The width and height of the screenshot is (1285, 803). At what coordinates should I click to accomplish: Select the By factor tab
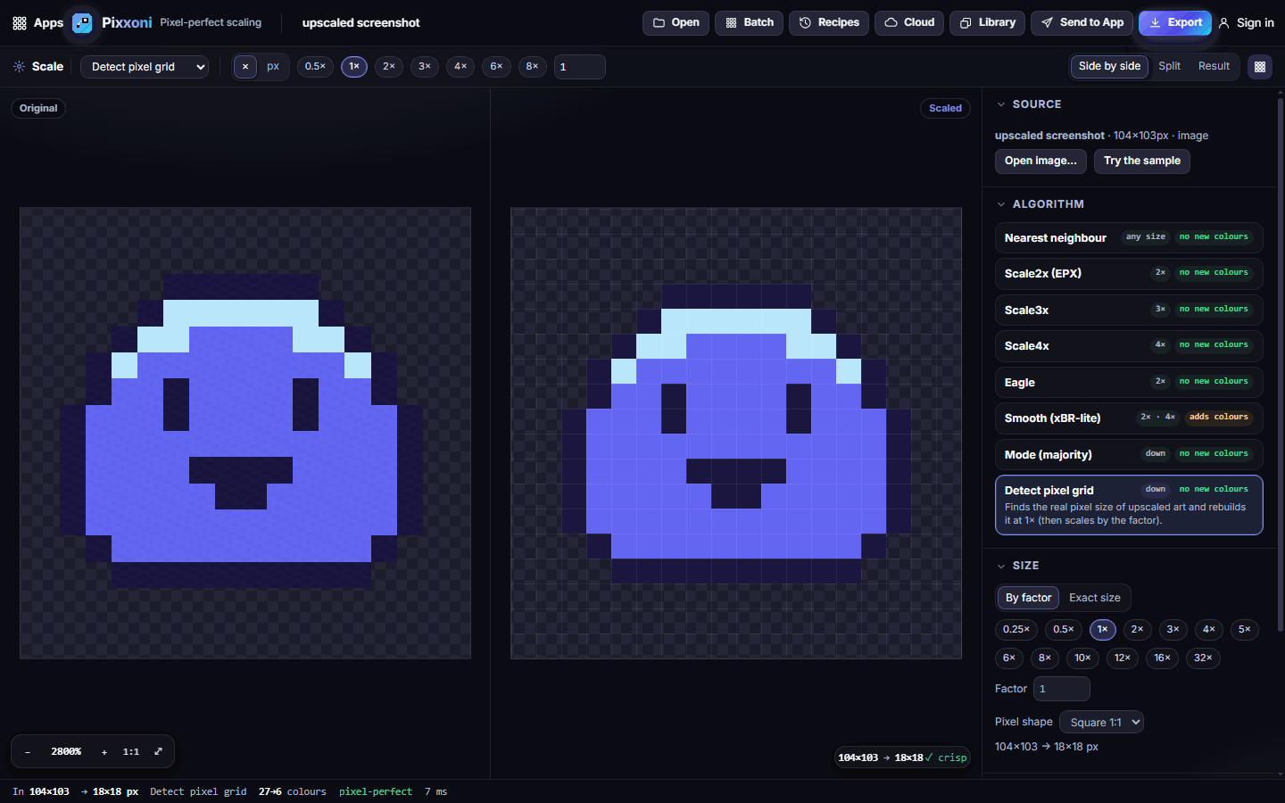point(1028,598)
